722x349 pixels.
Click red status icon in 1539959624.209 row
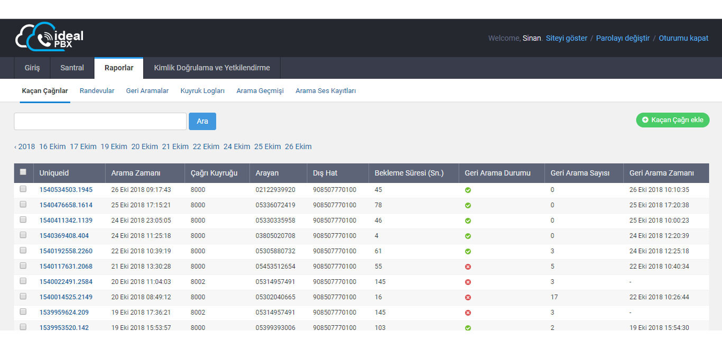pos(468,313)
